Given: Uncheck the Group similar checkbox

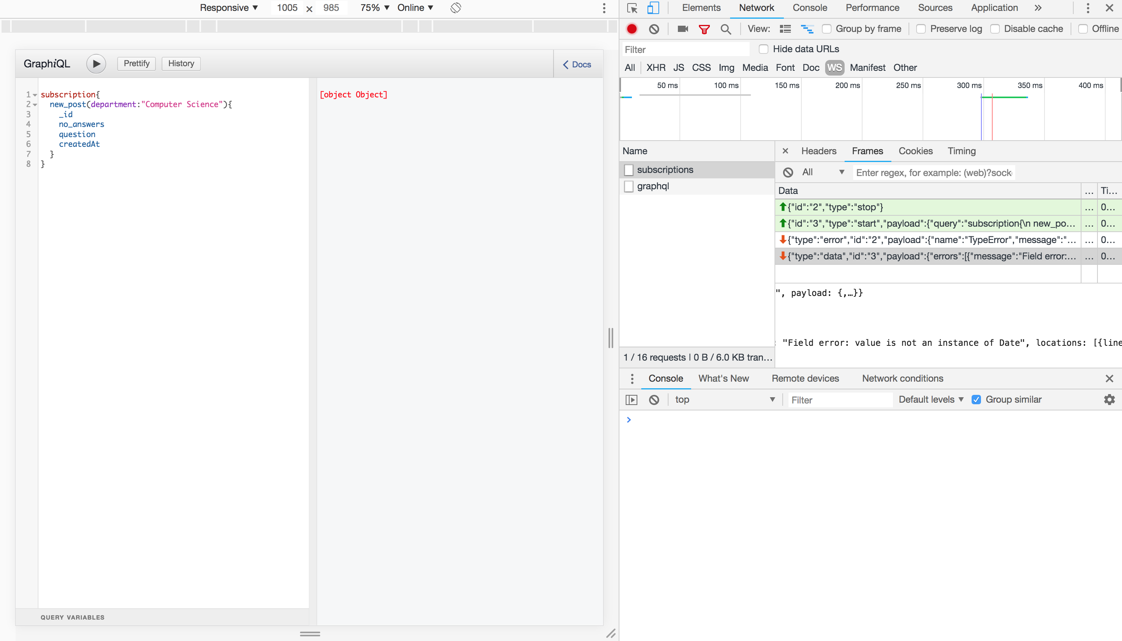Looking at the screenshot, I should click(976, 399).
